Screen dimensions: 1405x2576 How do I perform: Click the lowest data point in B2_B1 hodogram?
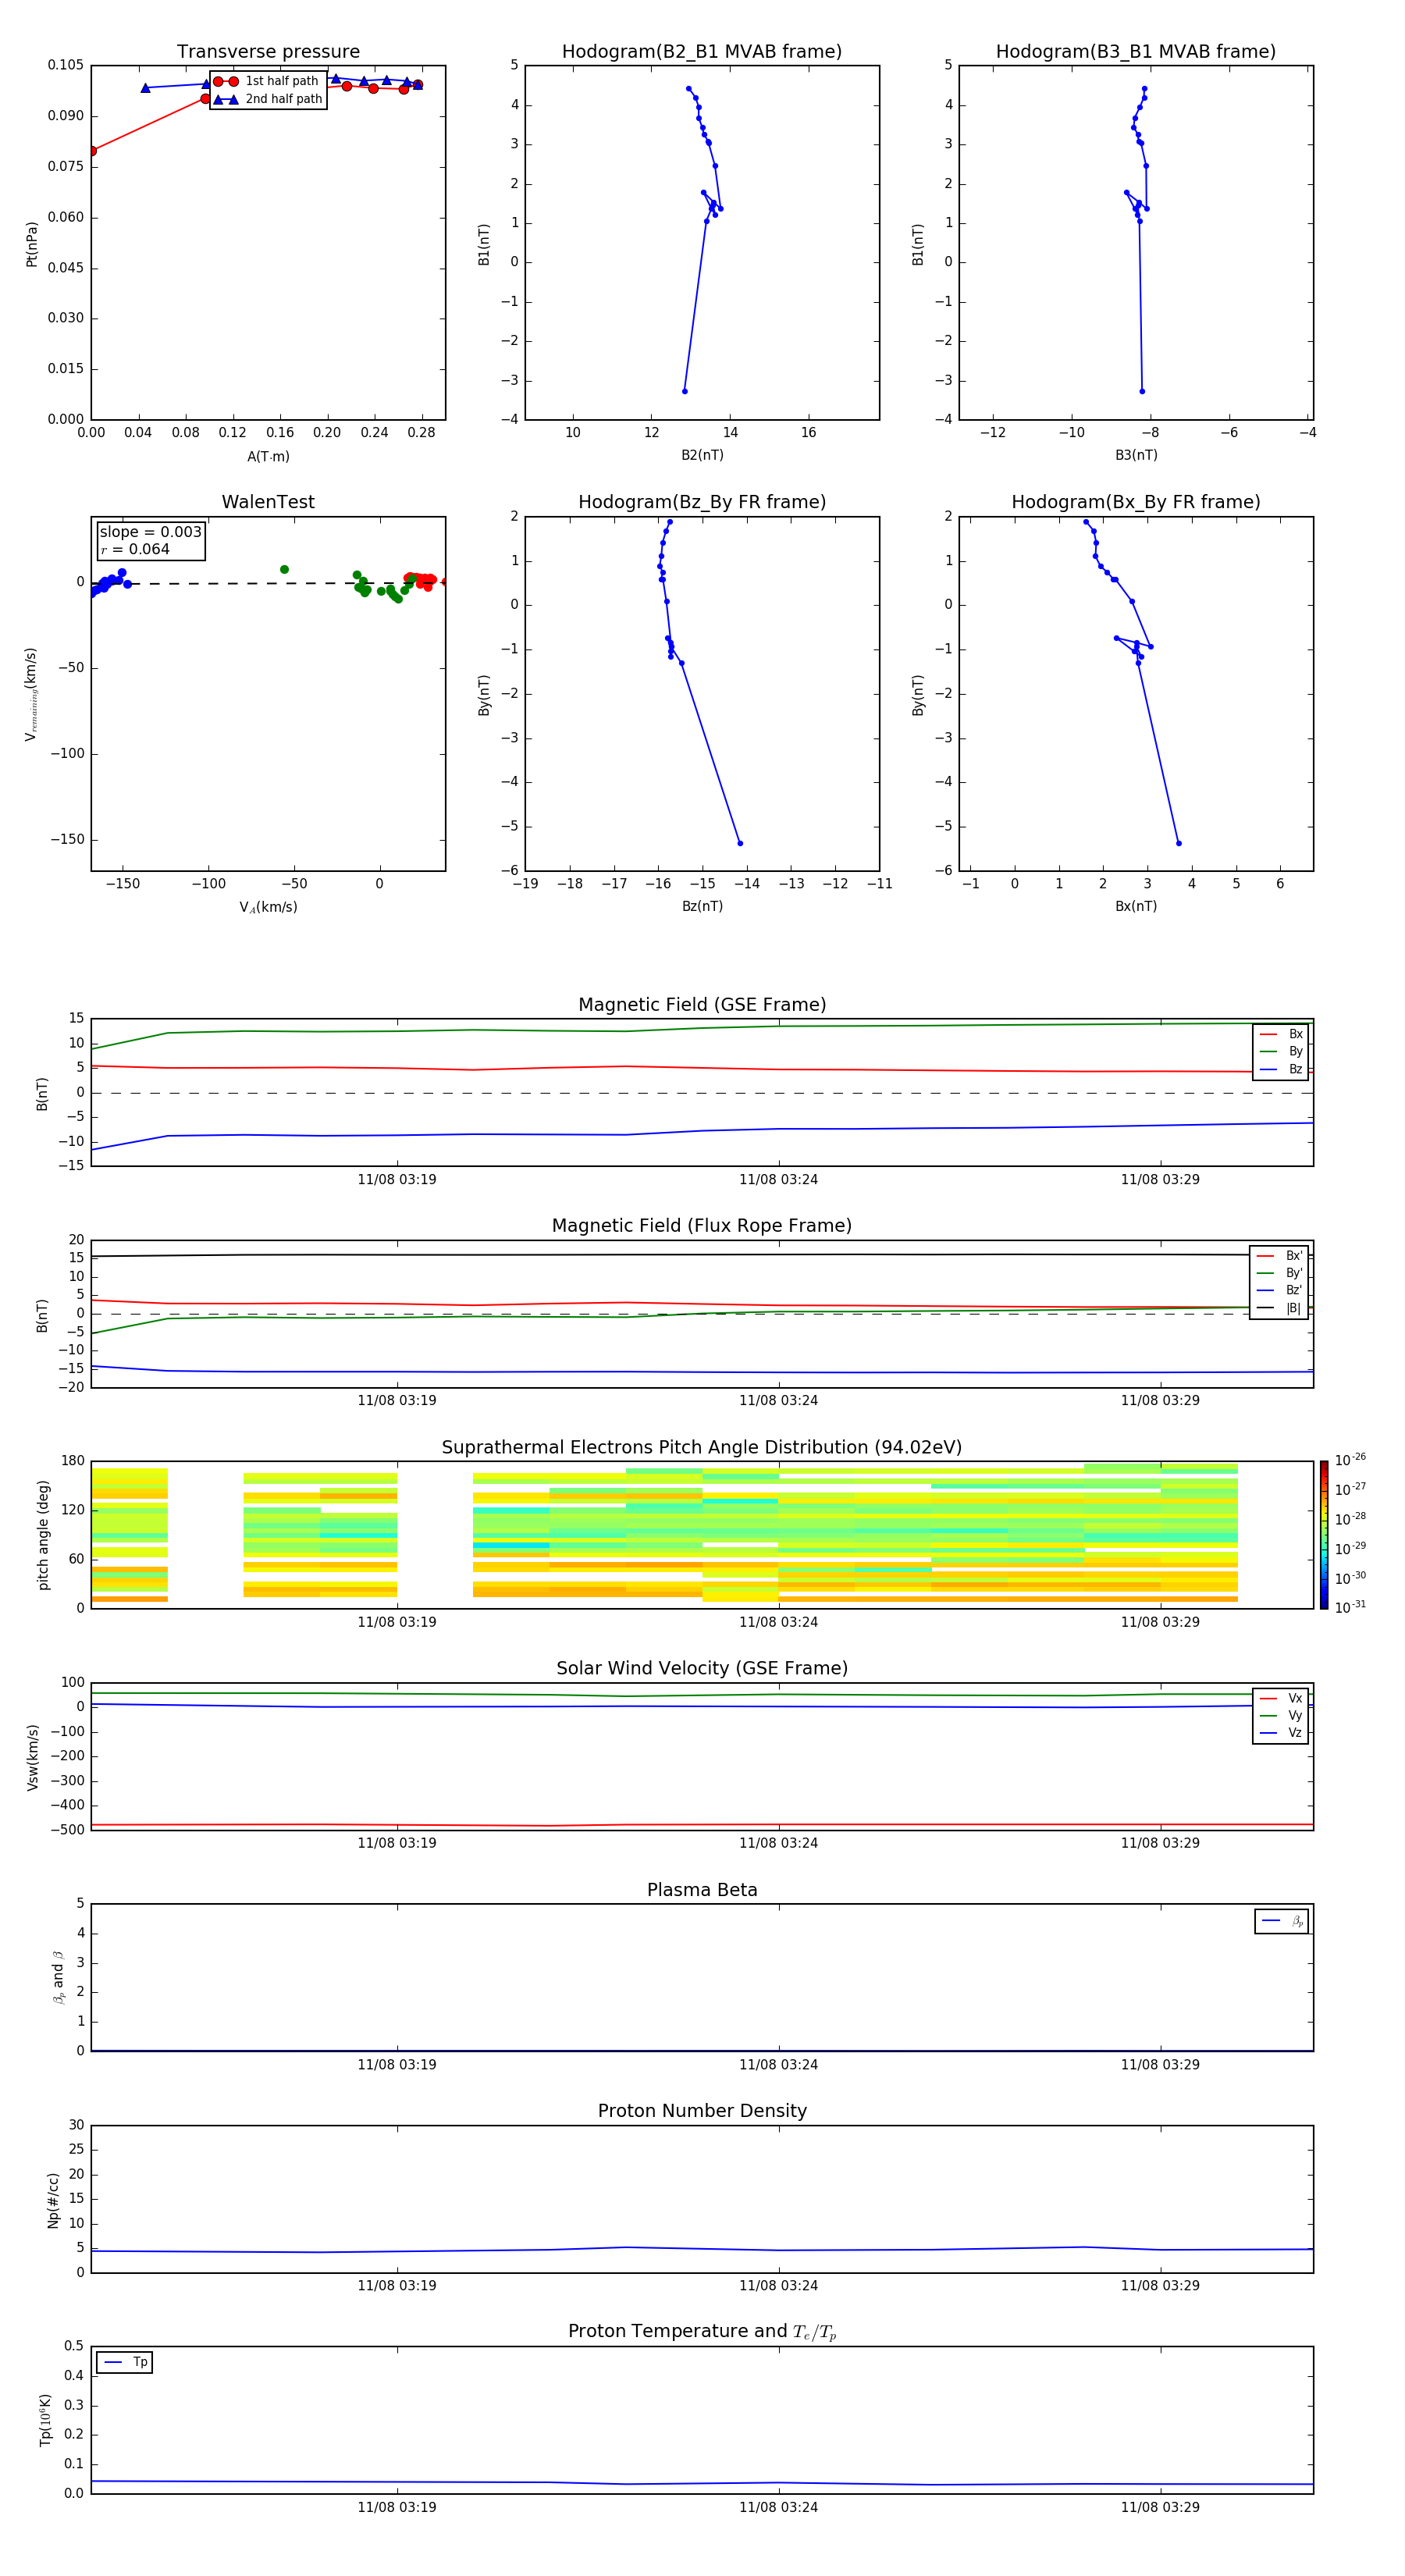[685, 391]
